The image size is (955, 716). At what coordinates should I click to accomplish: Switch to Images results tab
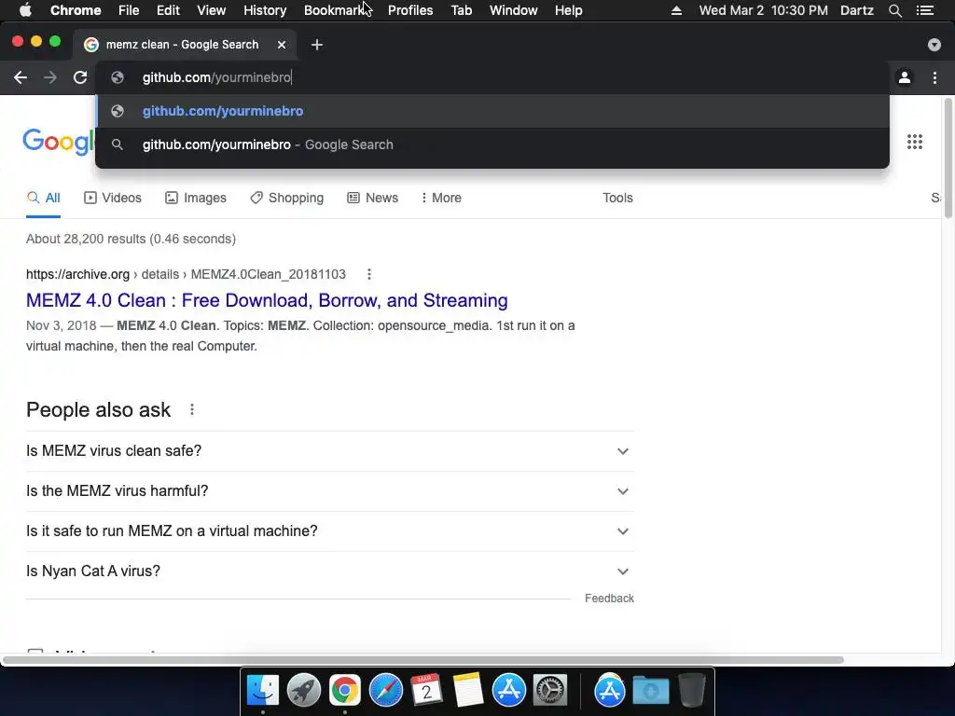point(196,198)
